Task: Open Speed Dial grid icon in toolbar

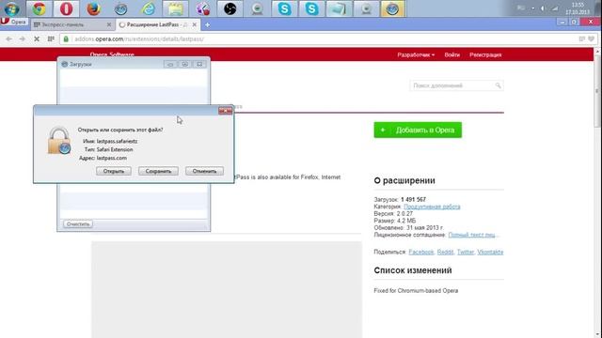Action: tap(51, 38)
